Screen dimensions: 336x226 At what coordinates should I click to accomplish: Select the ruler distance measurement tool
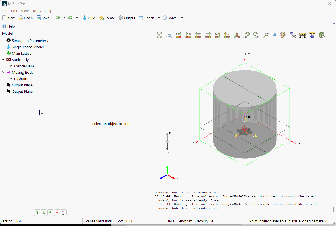(302, 35)
